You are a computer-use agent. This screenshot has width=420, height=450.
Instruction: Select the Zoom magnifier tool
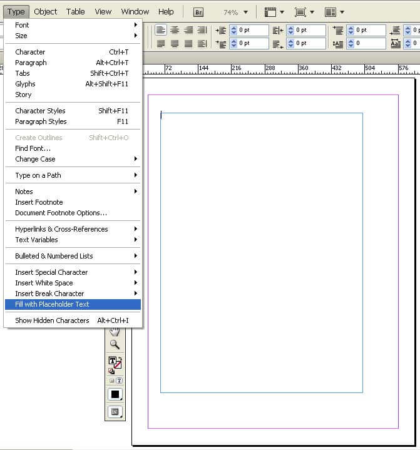(x=115, y=344)
